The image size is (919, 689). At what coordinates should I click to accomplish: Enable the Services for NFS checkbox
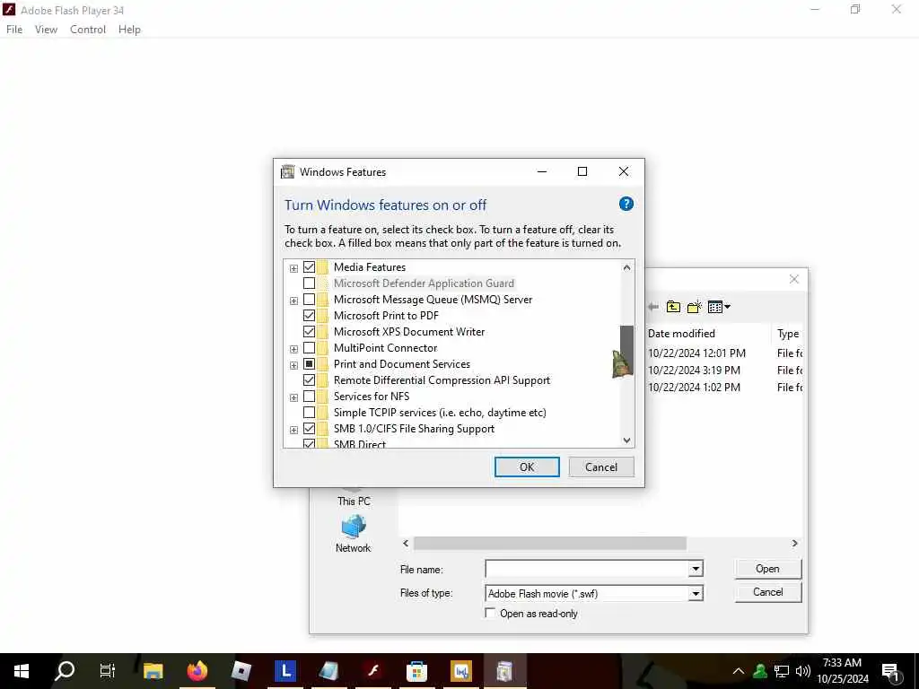309,397
